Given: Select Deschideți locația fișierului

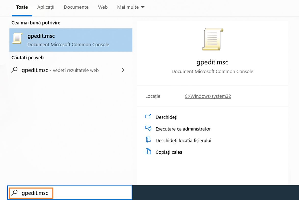Looking at the screenshot, I should 184,141.
